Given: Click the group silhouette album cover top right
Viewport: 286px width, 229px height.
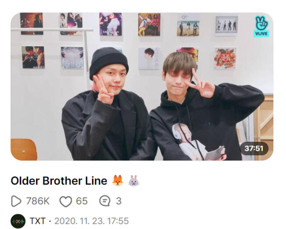Looking at the screenshot, I should [x=227, y=25].
